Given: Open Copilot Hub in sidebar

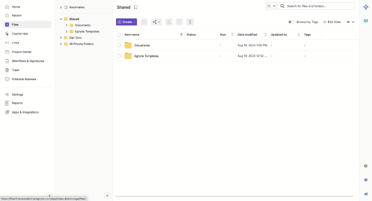Looking at the screenshot, I should click(20, 34).
